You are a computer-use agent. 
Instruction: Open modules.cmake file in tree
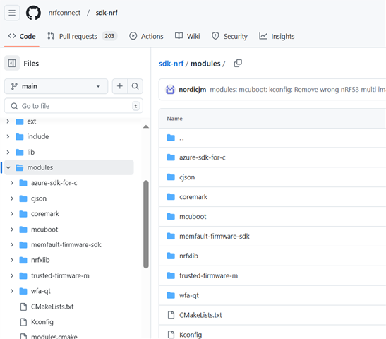click(x=54, y=336)
